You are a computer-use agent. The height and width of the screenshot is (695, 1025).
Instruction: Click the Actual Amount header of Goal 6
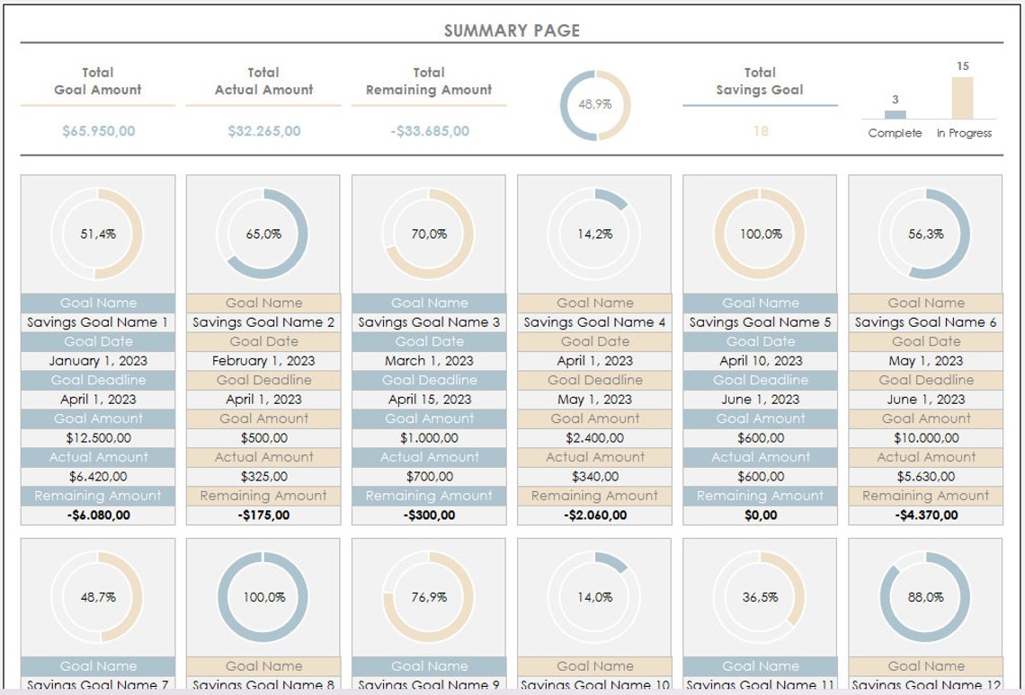click(925, 457)
